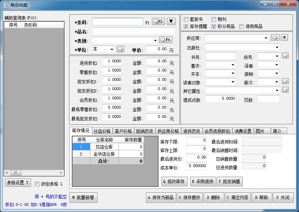Click the D 删除 button
Viewport: 299px width, 212px height.
[x=213, y=197]
